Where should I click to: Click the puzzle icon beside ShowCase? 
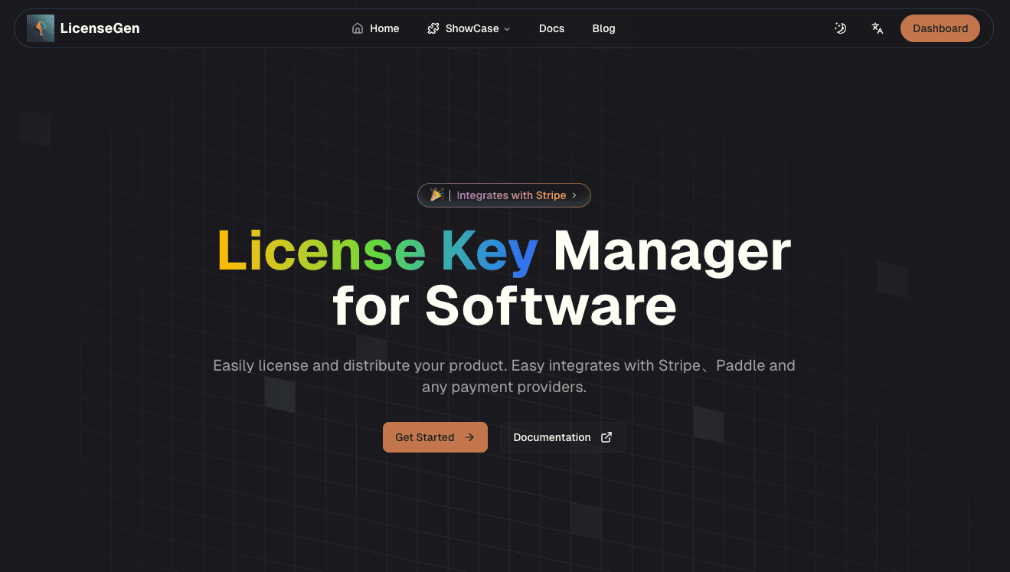pyautogui.click(x=433, y=28)
